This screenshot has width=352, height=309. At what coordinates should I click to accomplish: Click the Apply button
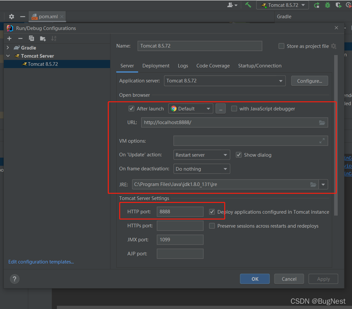pyautogui.click(x=323, y=279)
